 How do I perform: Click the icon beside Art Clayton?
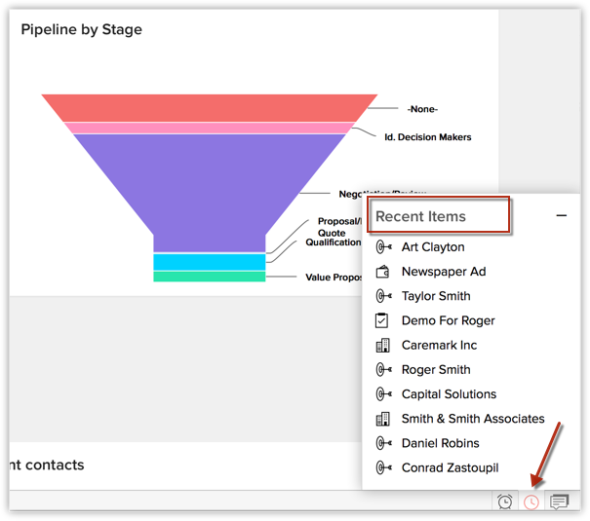click(x=383, y=247)
